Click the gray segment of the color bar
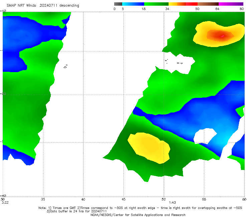The height and width of the screenshot is (217, 247). [x=118, y=4]
